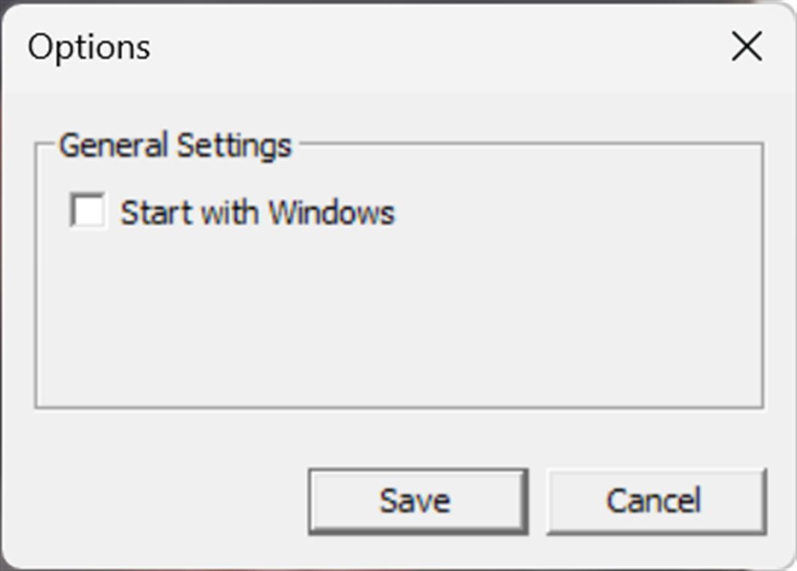Click the blank title bar area
Viewport: 797px width, 571px height.
tap(432, 48)
